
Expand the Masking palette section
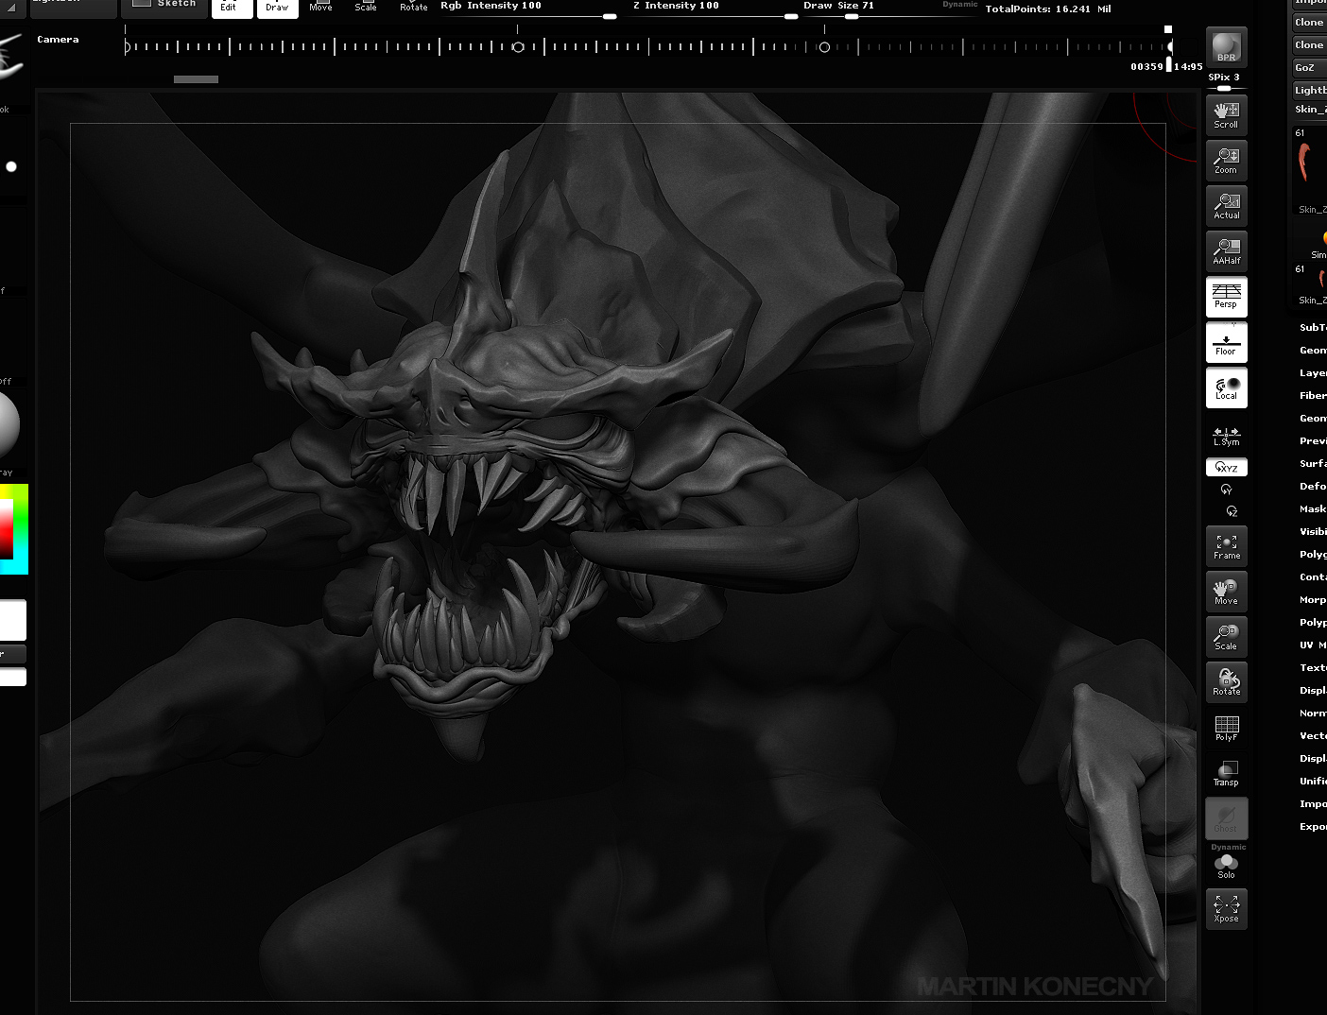click(1312, 508)
